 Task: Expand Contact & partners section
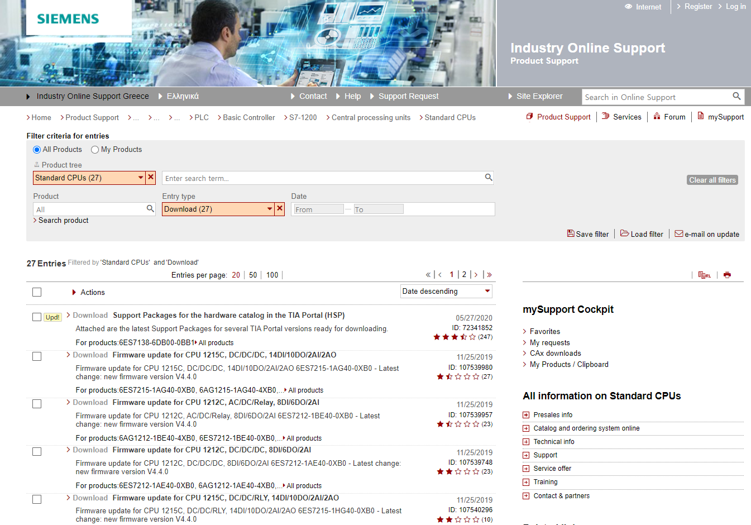point(526,496)
